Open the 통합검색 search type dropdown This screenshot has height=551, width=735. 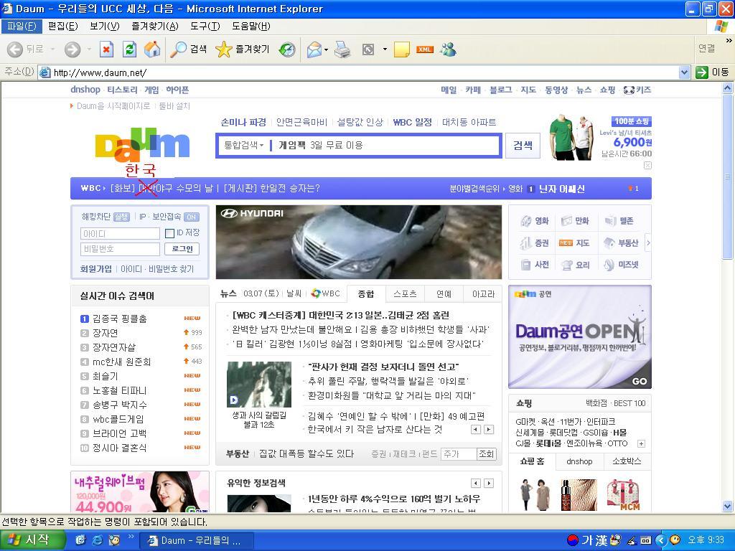pyautogui.click(x=243, y=145)
